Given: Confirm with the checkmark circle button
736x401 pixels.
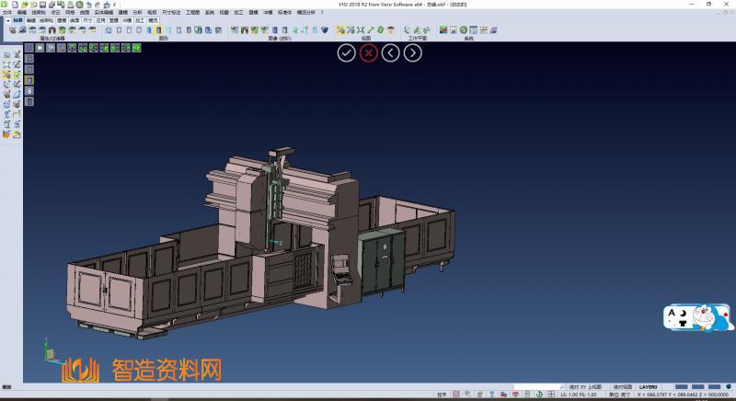Looking at the screenshot, I should [x=346, y=52].
